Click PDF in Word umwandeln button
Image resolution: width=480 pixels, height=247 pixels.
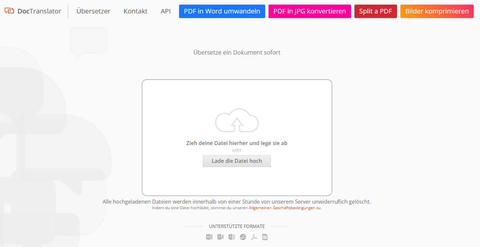(x=222, y=11)
